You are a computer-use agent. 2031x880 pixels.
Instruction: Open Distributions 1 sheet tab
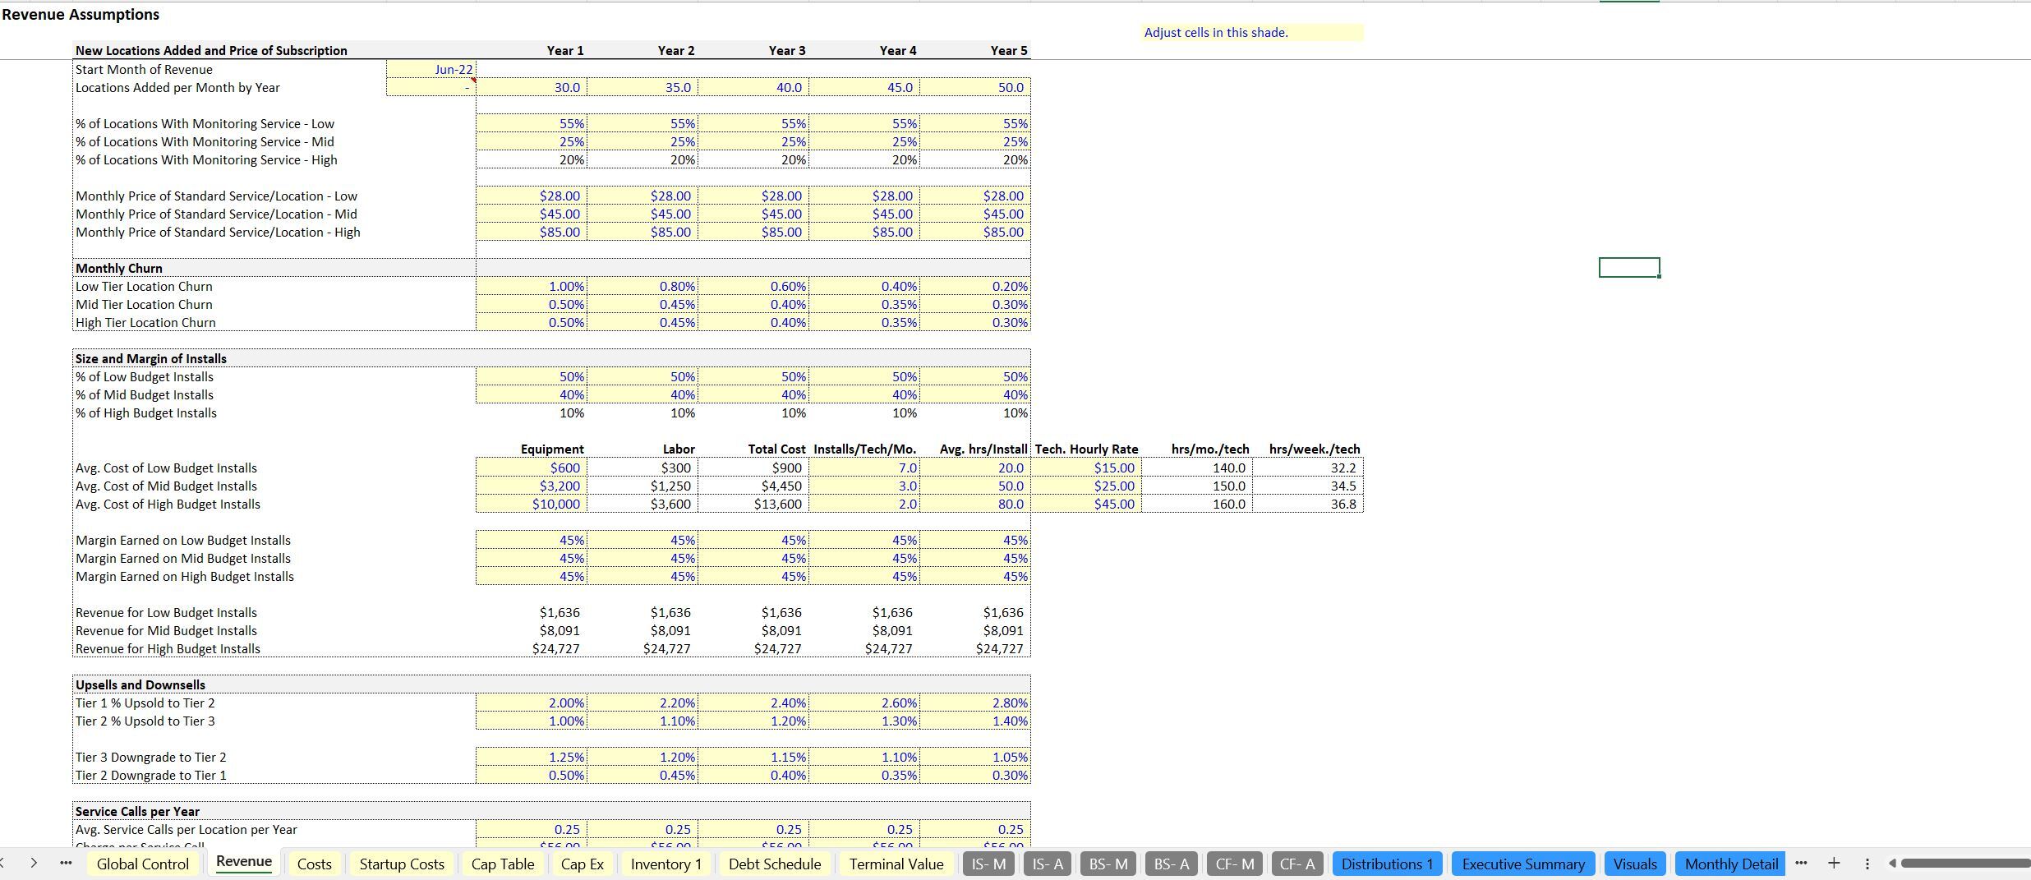pos(1388,864)
